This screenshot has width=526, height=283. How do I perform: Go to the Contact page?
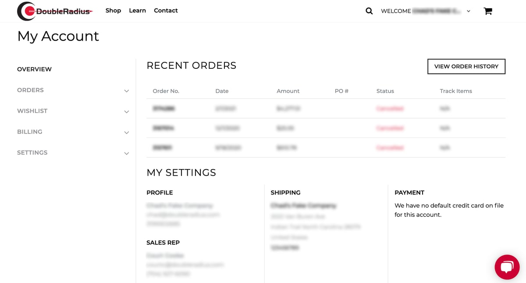pos(166,11)
